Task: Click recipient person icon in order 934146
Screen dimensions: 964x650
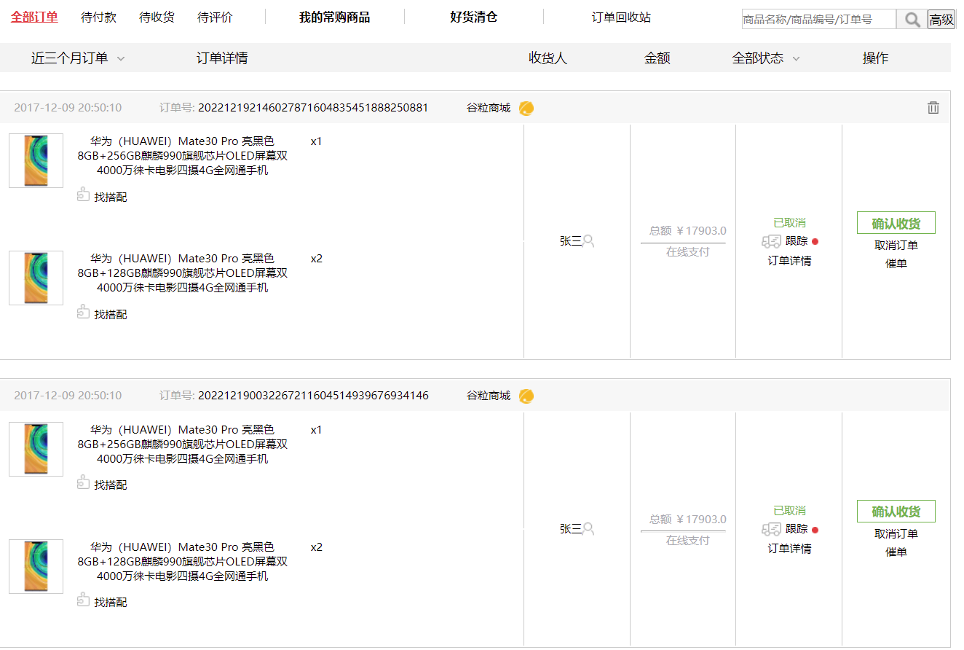Action: click(588, 529)
